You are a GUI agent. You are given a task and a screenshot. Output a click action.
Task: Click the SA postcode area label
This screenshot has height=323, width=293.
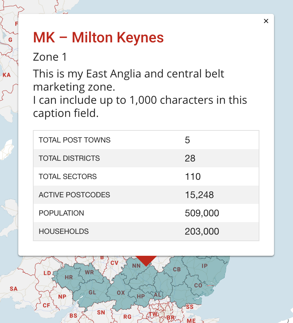click(x=14, y=289)
